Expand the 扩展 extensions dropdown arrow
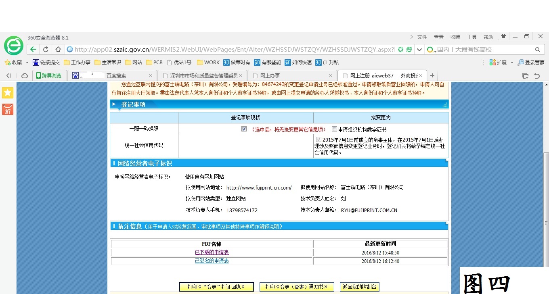The width and height of the screenshot is (549, 294). 512,63
